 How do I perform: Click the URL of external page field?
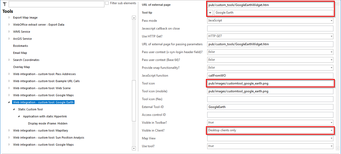(x=270, y=4)
